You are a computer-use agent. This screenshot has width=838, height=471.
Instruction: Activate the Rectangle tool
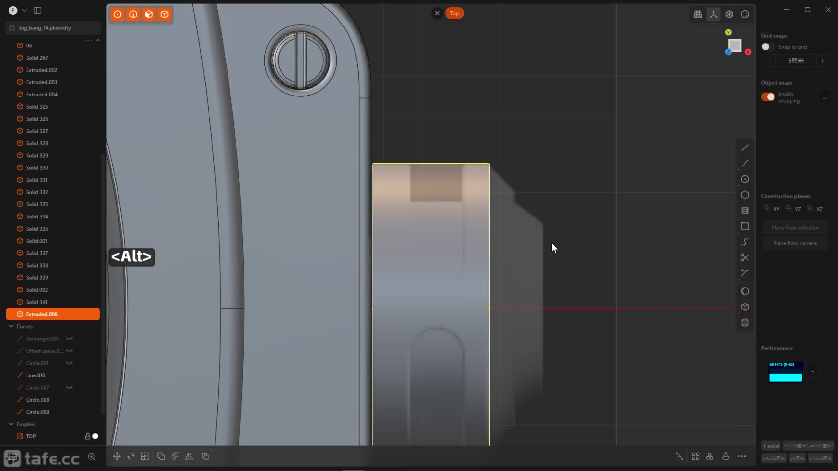[x=745, y=226]
